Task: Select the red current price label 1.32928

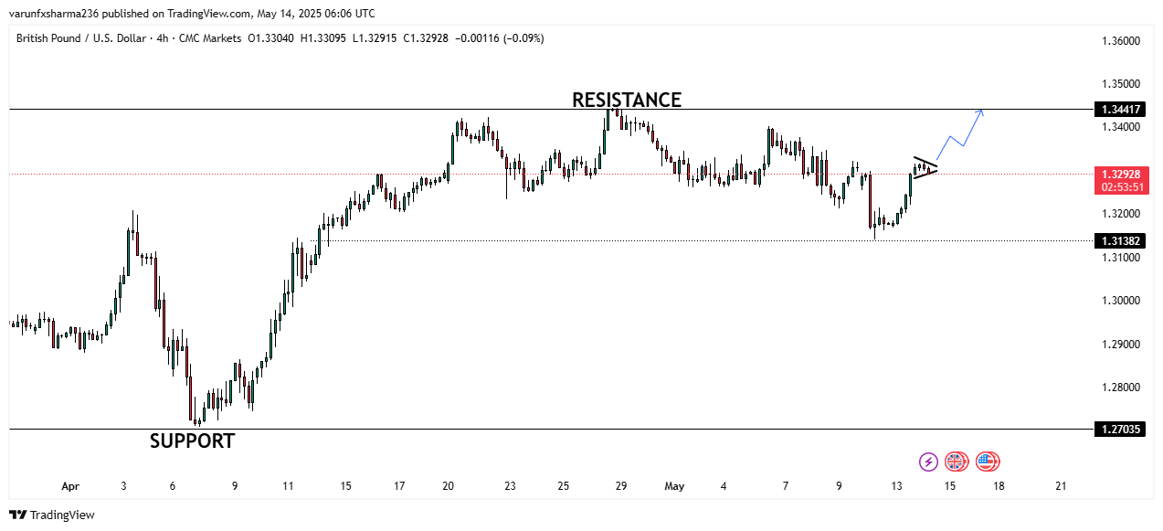Action: (1119, 174)
